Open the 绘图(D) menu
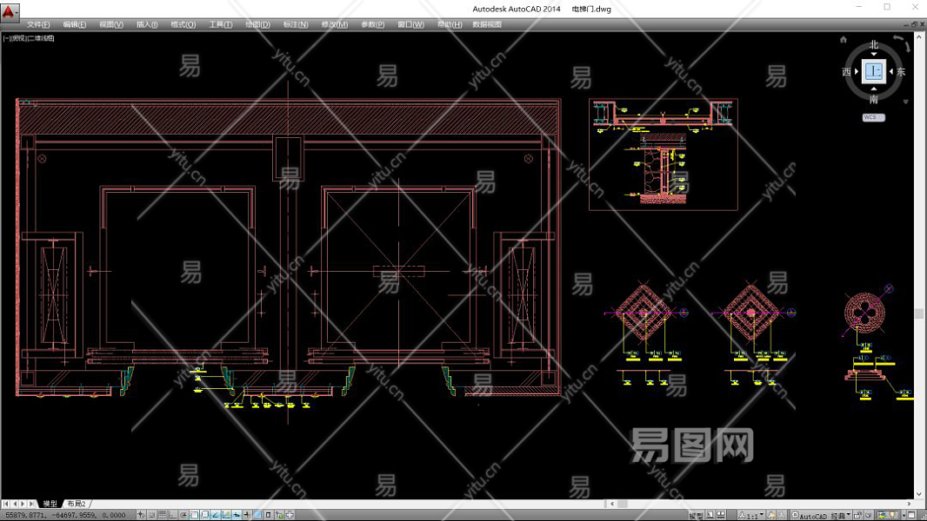The width and height of the screenshot is (927, 521). [257, 24]
